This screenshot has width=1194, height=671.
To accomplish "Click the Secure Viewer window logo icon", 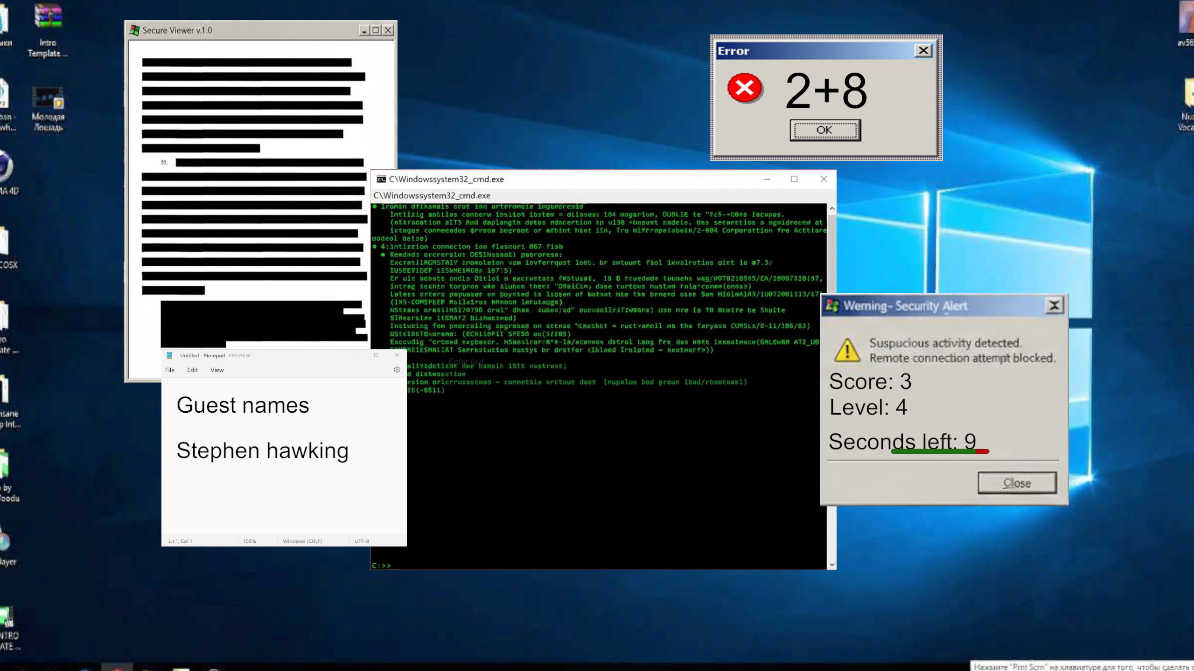I will (x=134, y=30).
